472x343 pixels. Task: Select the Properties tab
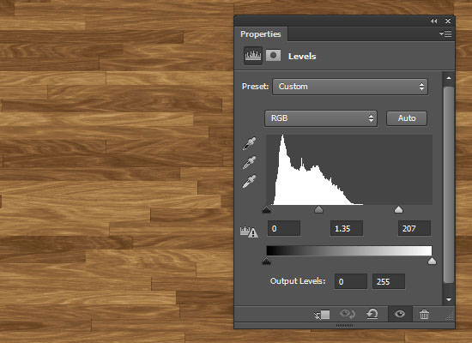pyautogui.click(x=261, y=34)
